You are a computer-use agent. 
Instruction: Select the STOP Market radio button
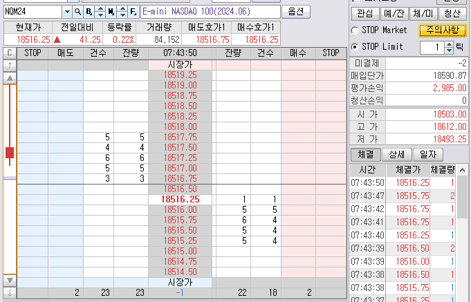(x=355, y=30)
